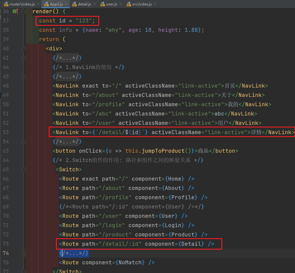Viewport: 295px width, 273px height.
Task: Close the App2.js tab
Action: [x=66, y=4]
